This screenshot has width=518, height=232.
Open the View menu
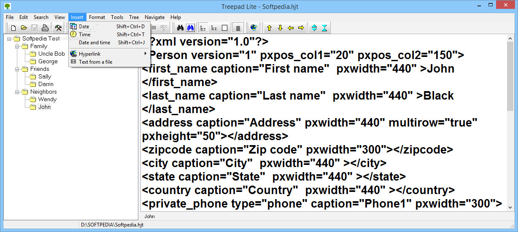(x=59, y=17)
